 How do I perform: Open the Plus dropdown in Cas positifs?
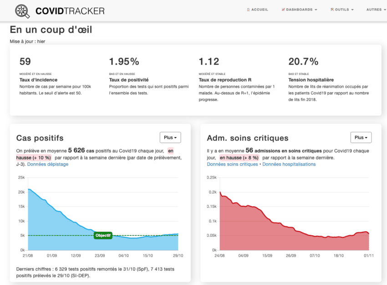tap(170, 137)
